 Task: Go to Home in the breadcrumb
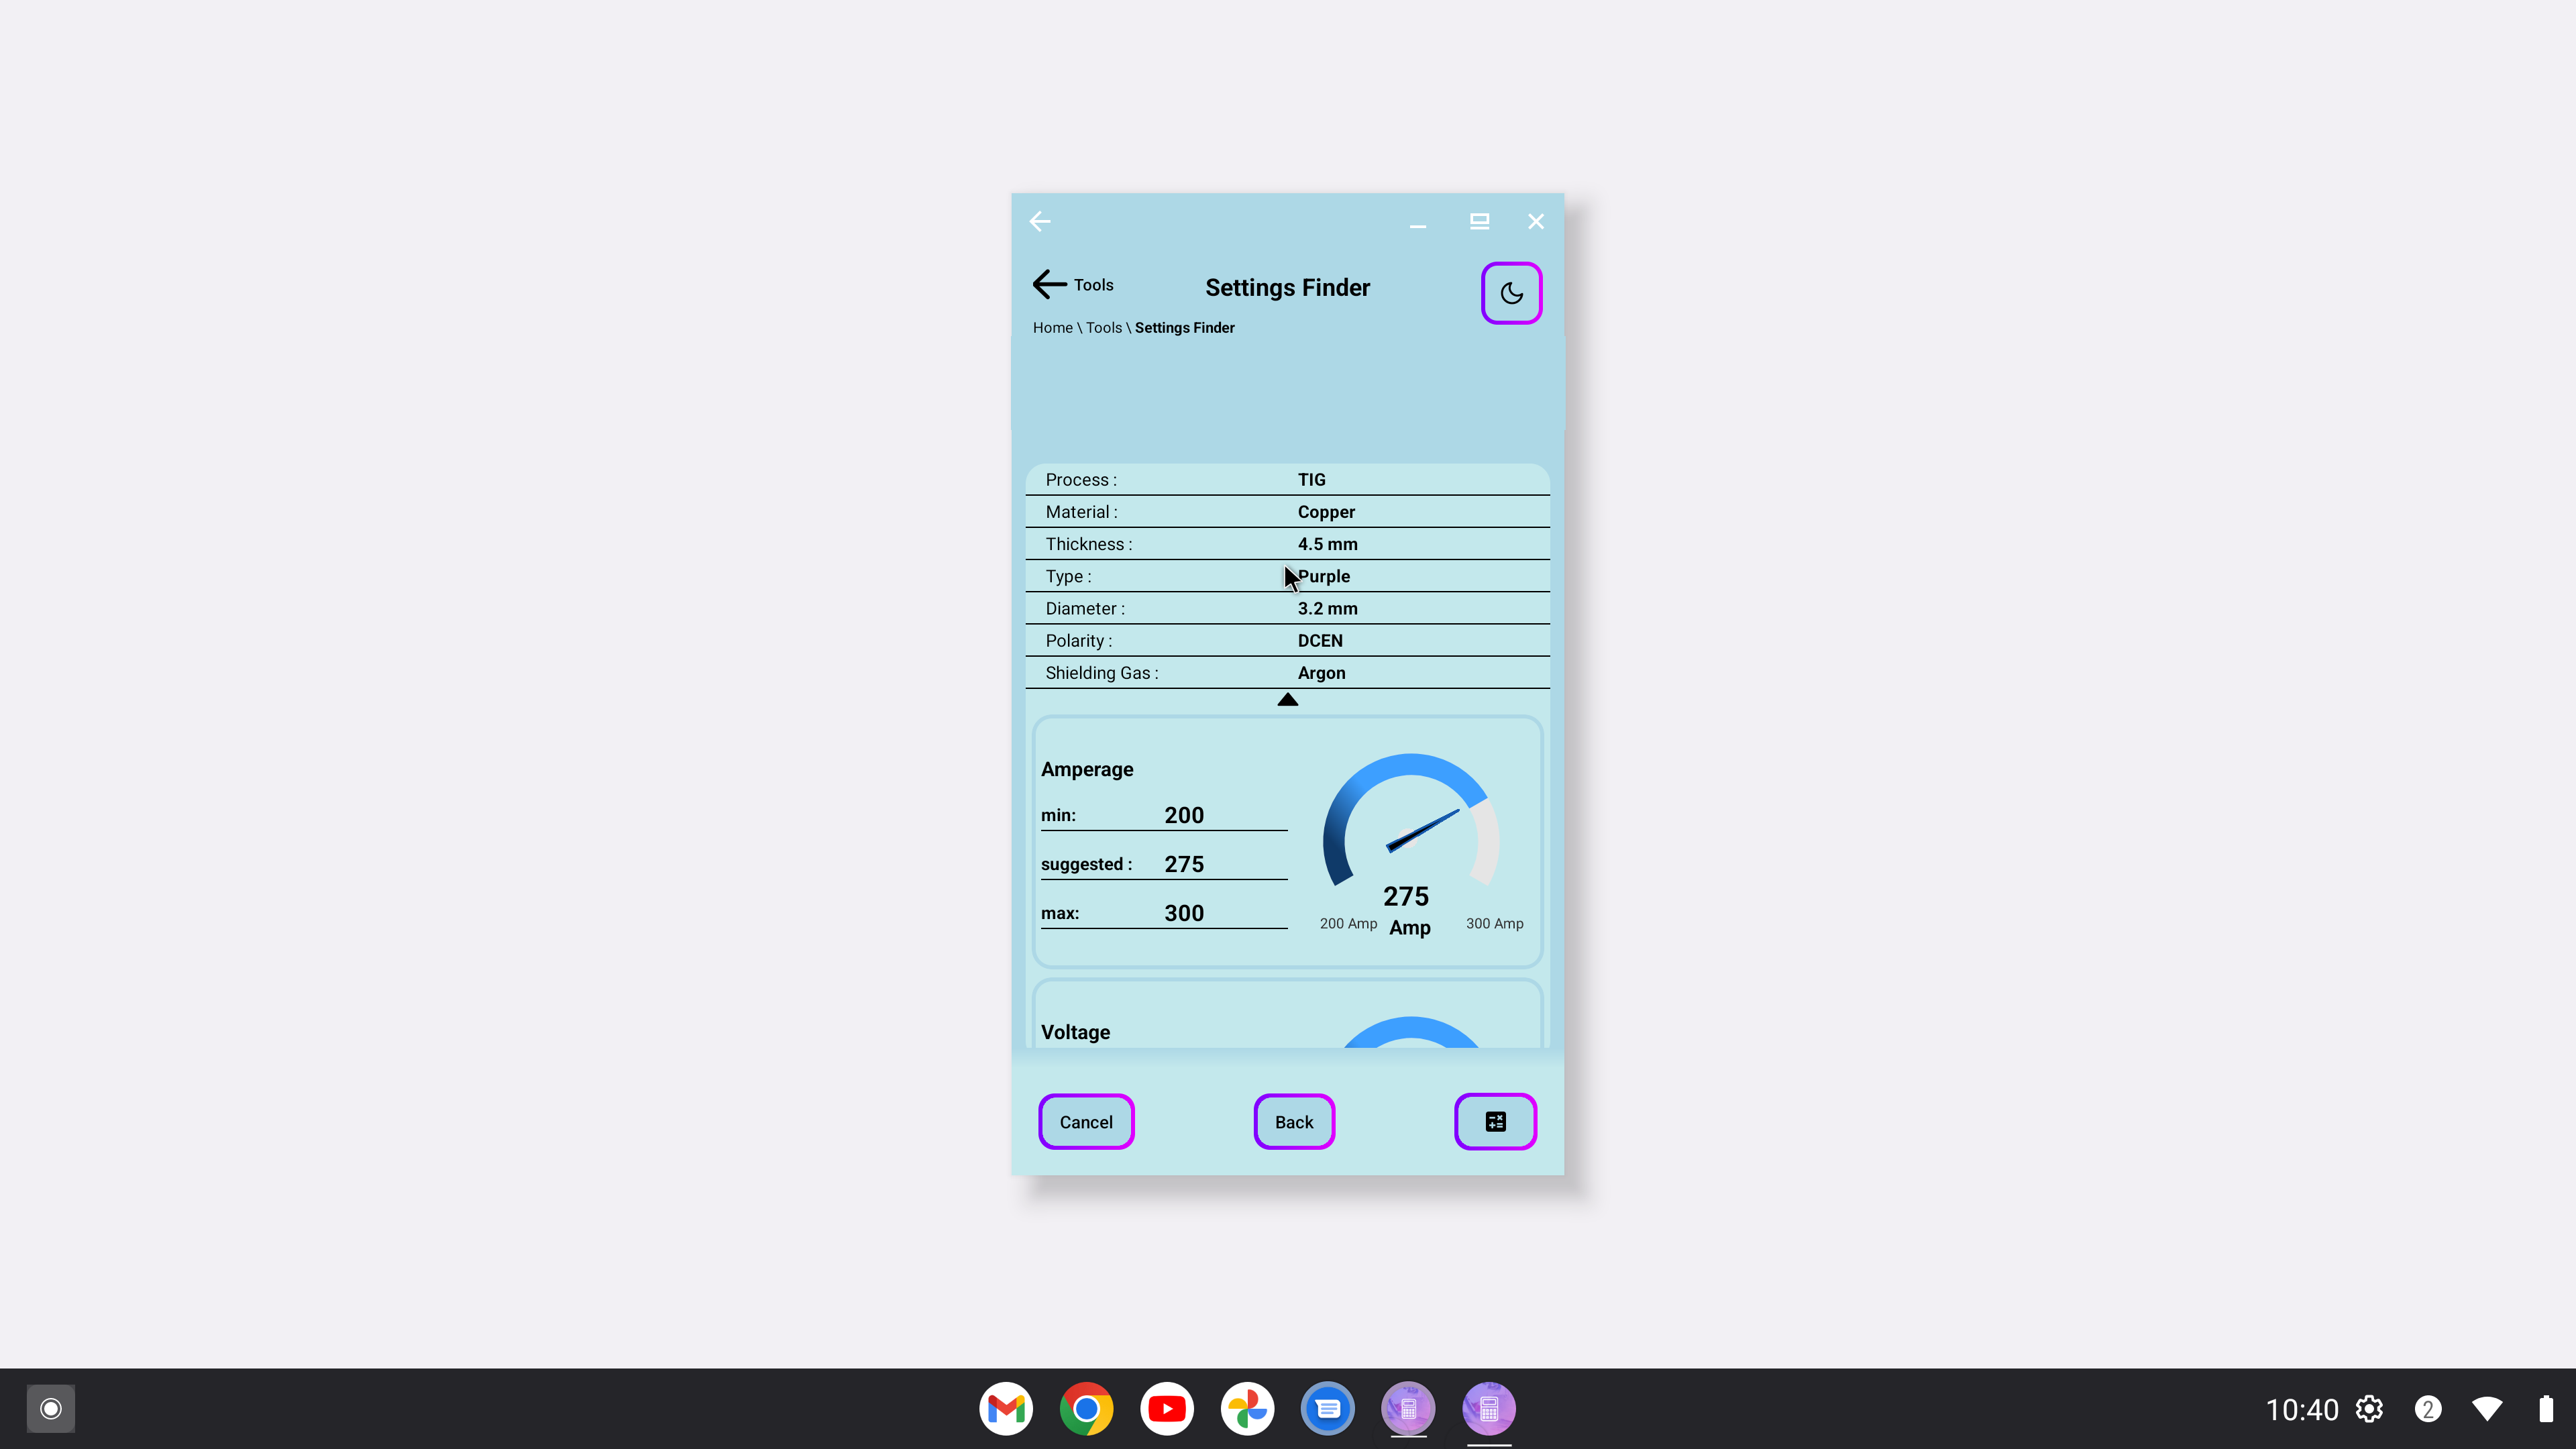[x=1052, y=328]
